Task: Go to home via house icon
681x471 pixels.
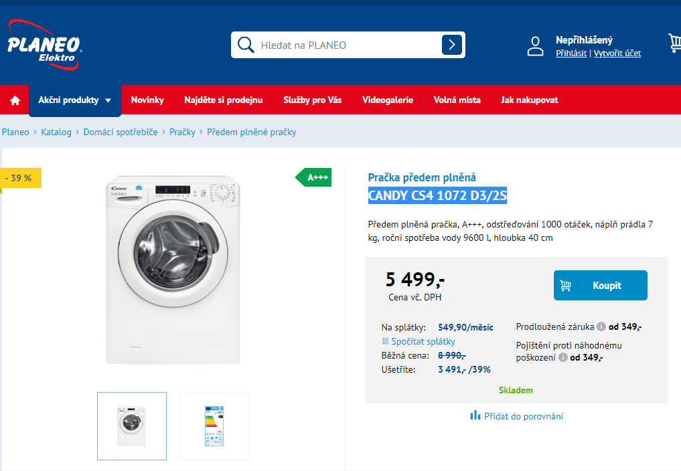Action: point(15,100)
